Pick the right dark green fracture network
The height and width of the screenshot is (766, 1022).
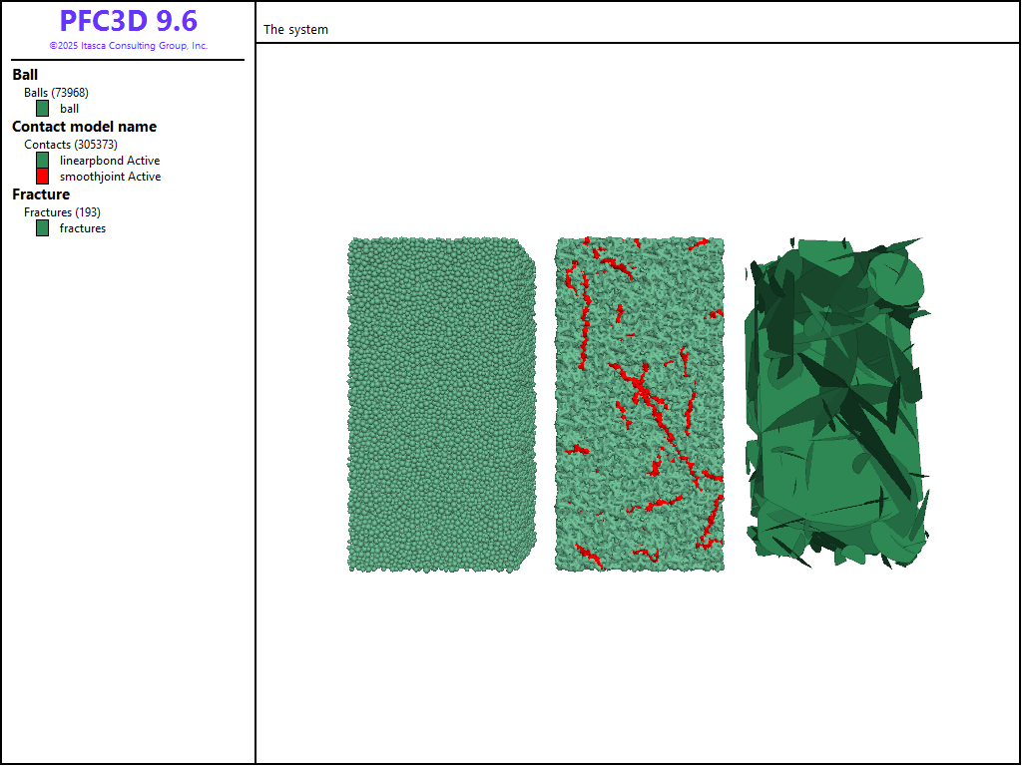pos(836,404)
